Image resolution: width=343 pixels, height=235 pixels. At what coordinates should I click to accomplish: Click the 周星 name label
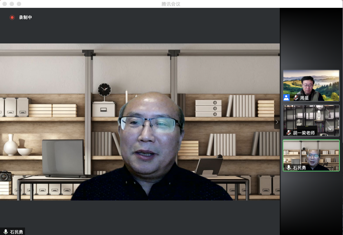[304, 98]
